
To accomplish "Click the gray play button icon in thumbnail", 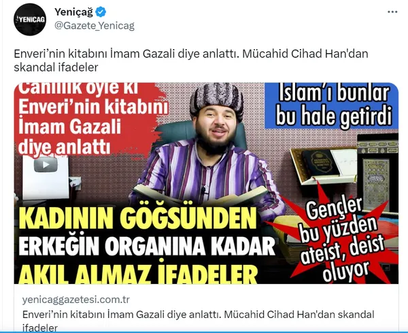I will 46,164.
